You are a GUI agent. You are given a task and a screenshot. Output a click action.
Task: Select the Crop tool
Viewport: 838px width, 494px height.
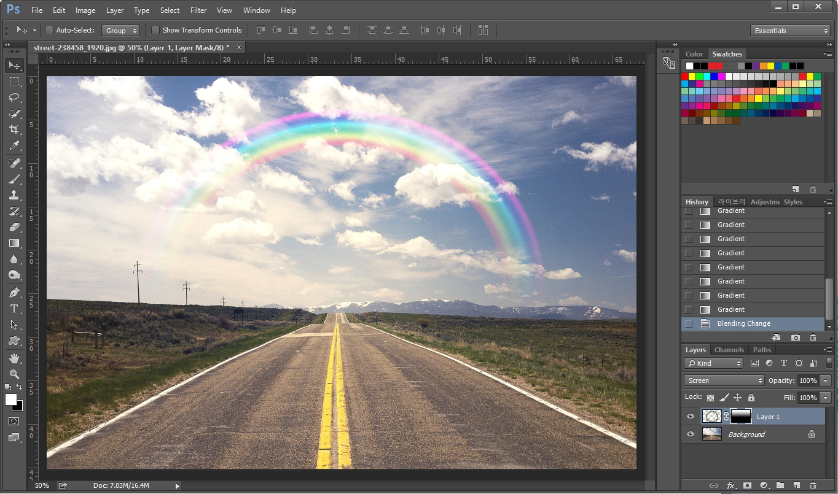tap(14, 129)
